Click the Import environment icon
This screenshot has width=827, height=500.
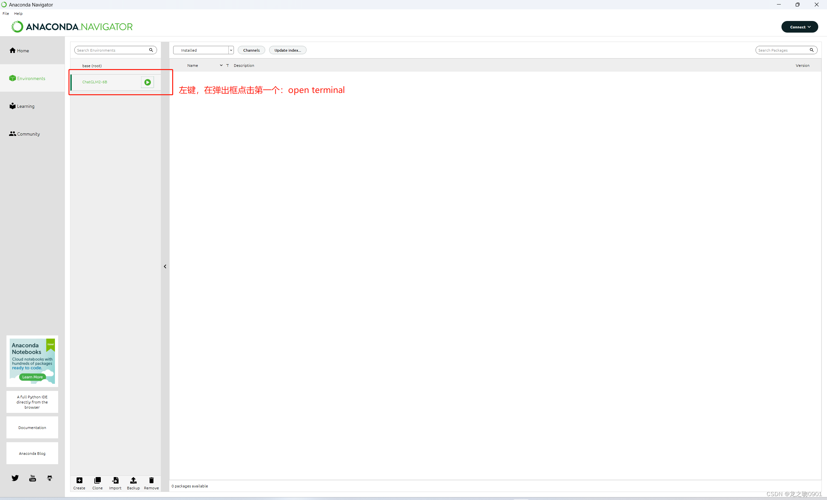[x=115, y=481]
